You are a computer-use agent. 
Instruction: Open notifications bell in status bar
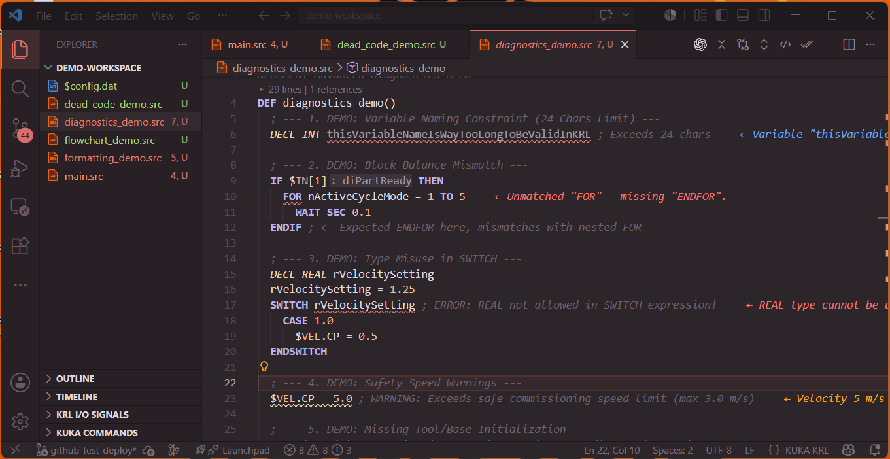(874, 450)
